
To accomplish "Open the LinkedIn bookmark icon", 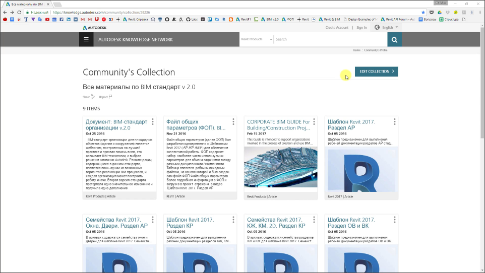I will [x=69, y=20].
